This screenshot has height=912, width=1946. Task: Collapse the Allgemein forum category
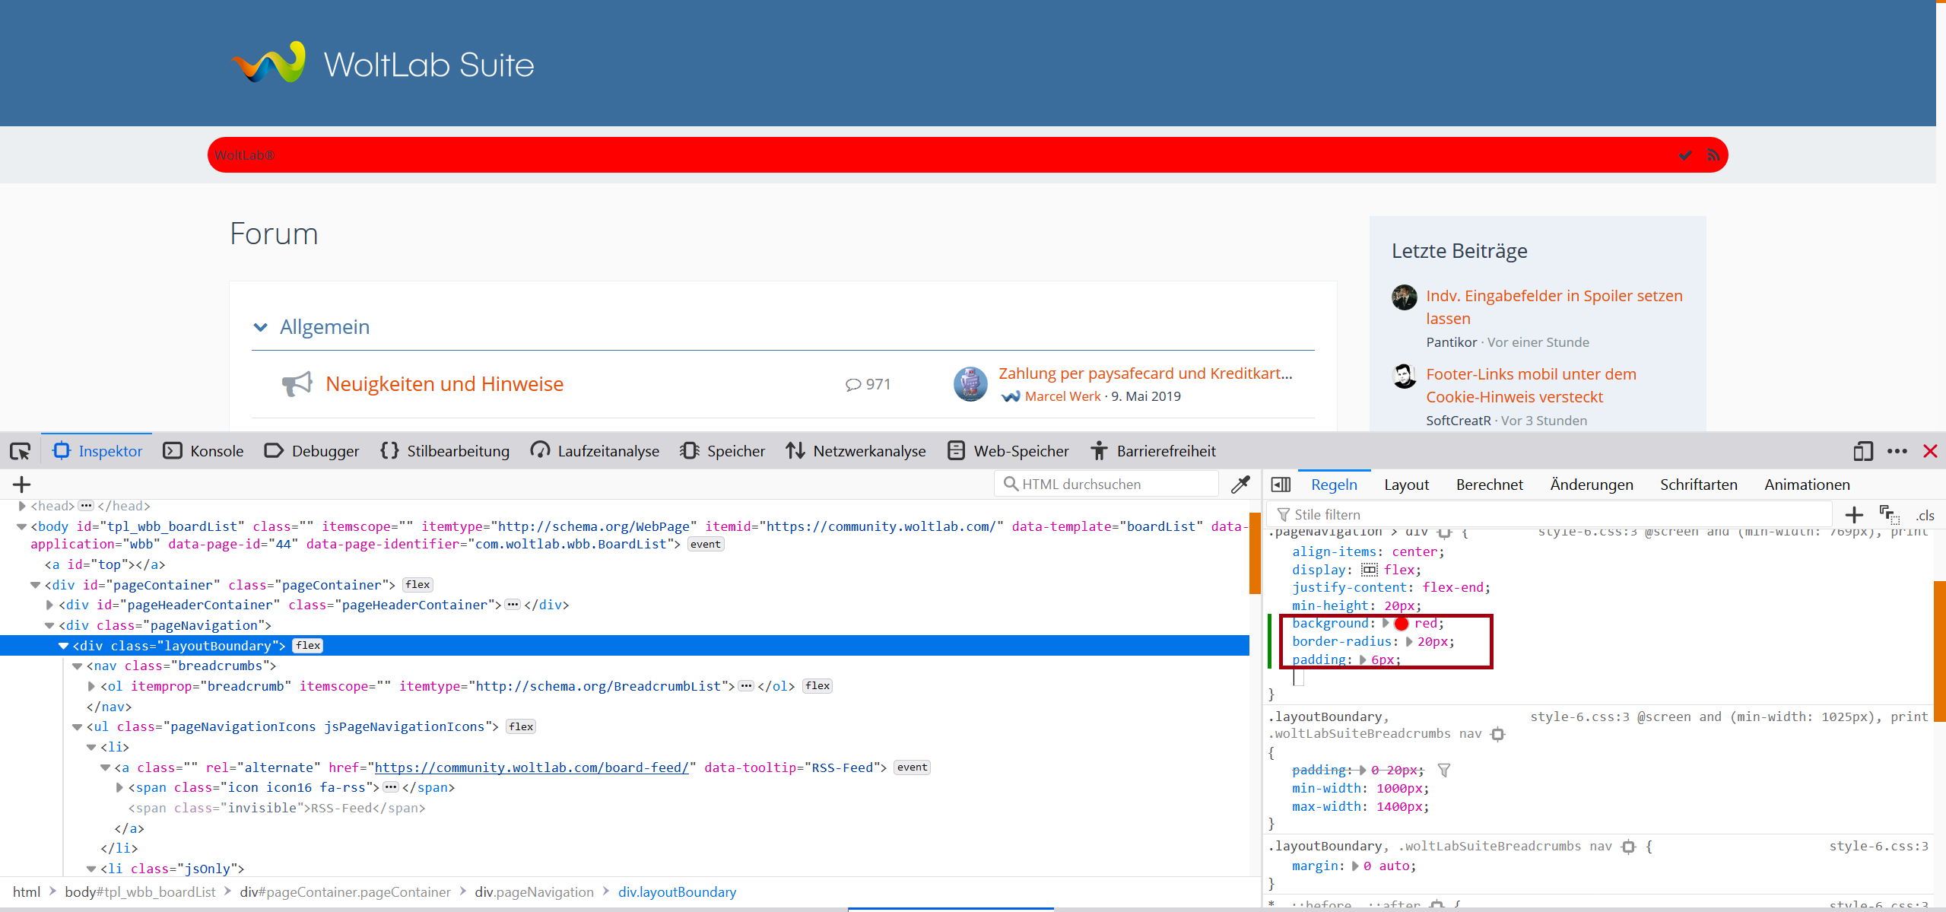261,327
